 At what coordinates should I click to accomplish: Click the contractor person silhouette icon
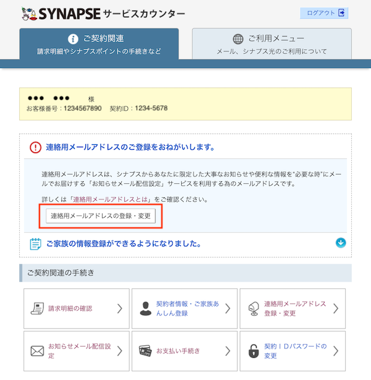point(145,308)
